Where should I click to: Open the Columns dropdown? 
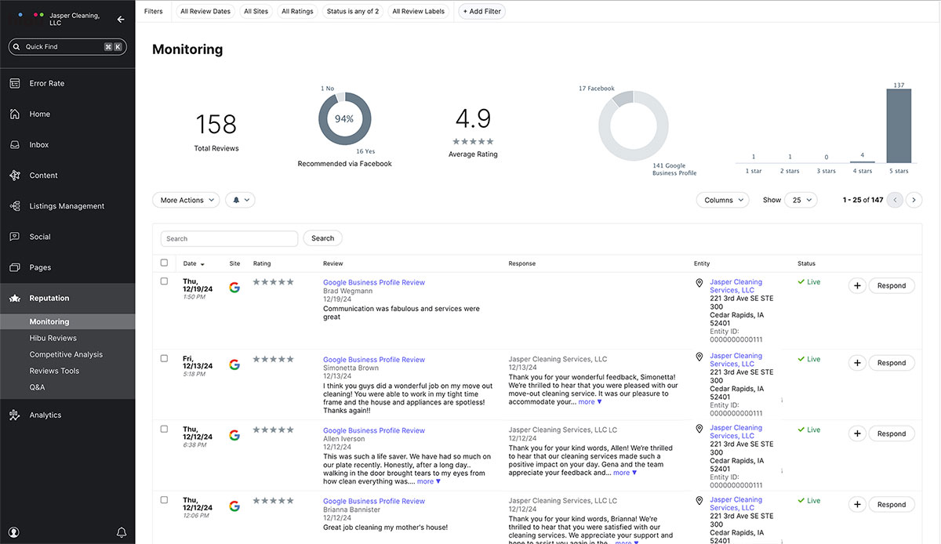click(x=723, y=200)
